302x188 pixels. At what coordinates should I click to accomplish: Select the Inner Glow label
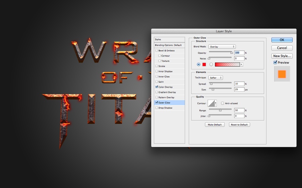[x=164, y=77]
